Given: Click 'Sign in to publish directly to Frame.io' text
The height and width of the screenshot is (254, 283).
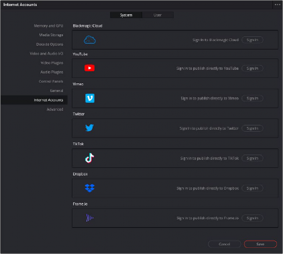Looking at the screenshot, I should [x=208, y=218].
